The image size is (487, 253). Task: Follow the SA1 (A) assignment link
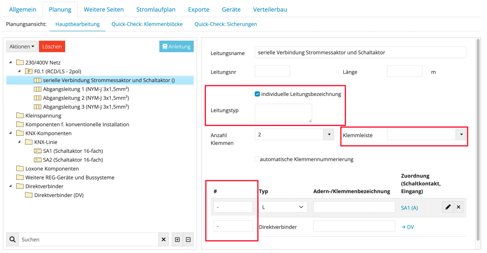pyautogui.click(x=409, y=208)
